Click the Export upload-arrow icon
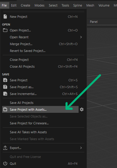The image size is (117, 168). [5, 148]
